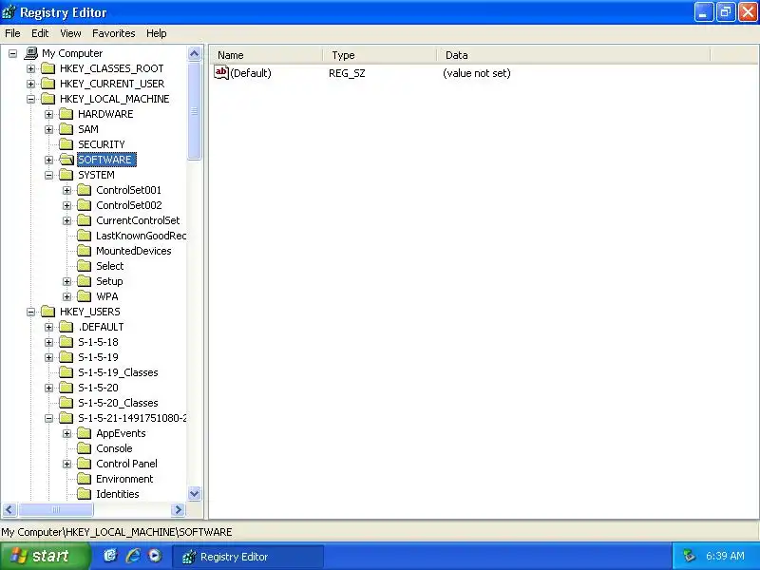
Task: Open the Help menu
Action: point(156,33)
